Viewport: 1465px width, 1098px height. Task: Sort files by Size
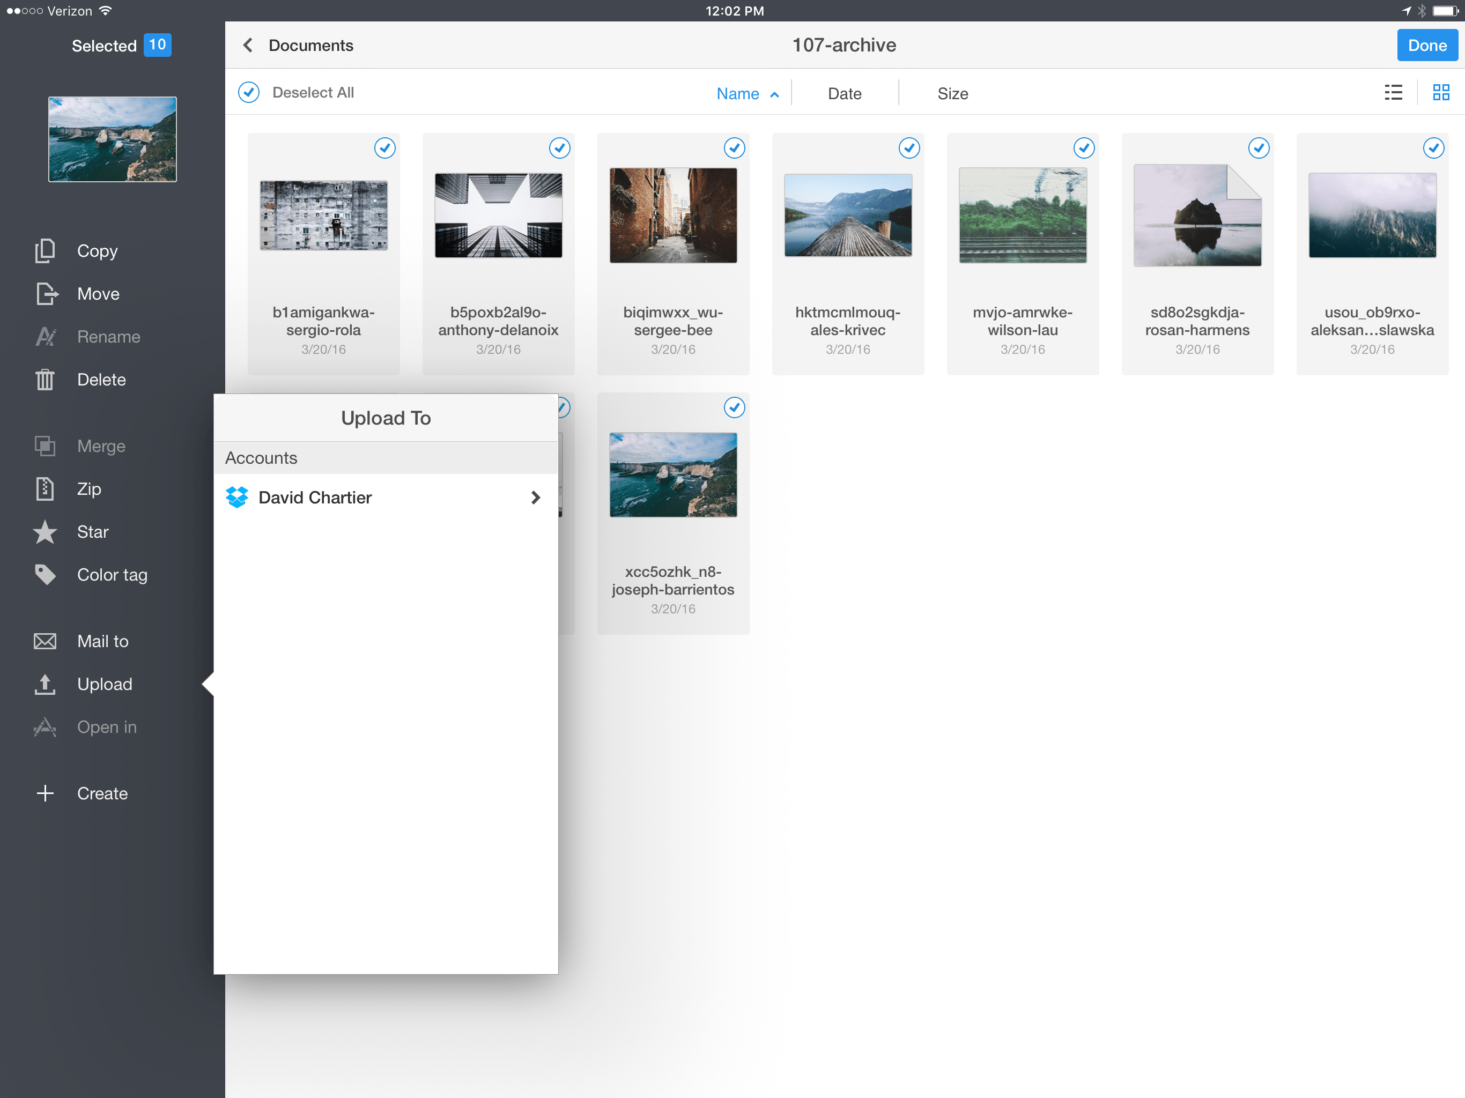952,94
